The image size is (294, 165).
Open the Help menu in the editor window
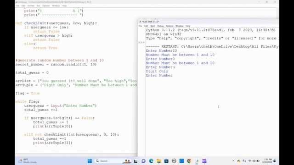(x=64, y=6)
